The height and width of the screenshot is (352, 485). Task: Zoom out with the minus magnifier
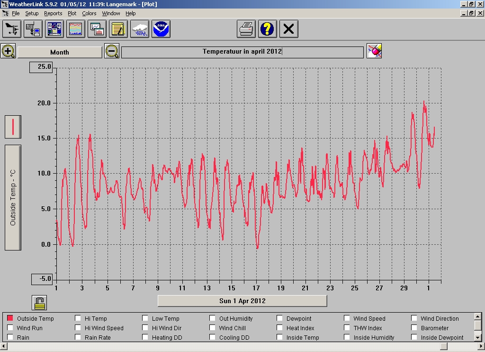coord(112,51)
